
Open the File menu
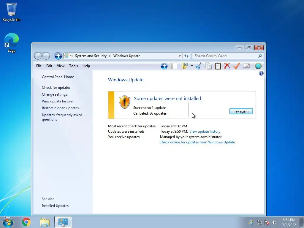tap(39, 66)
